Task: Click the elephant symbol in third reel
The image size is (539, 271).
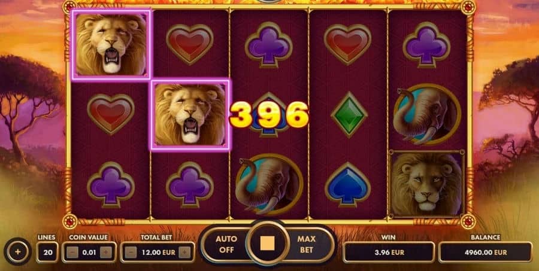Action: (x=269, y=185)
